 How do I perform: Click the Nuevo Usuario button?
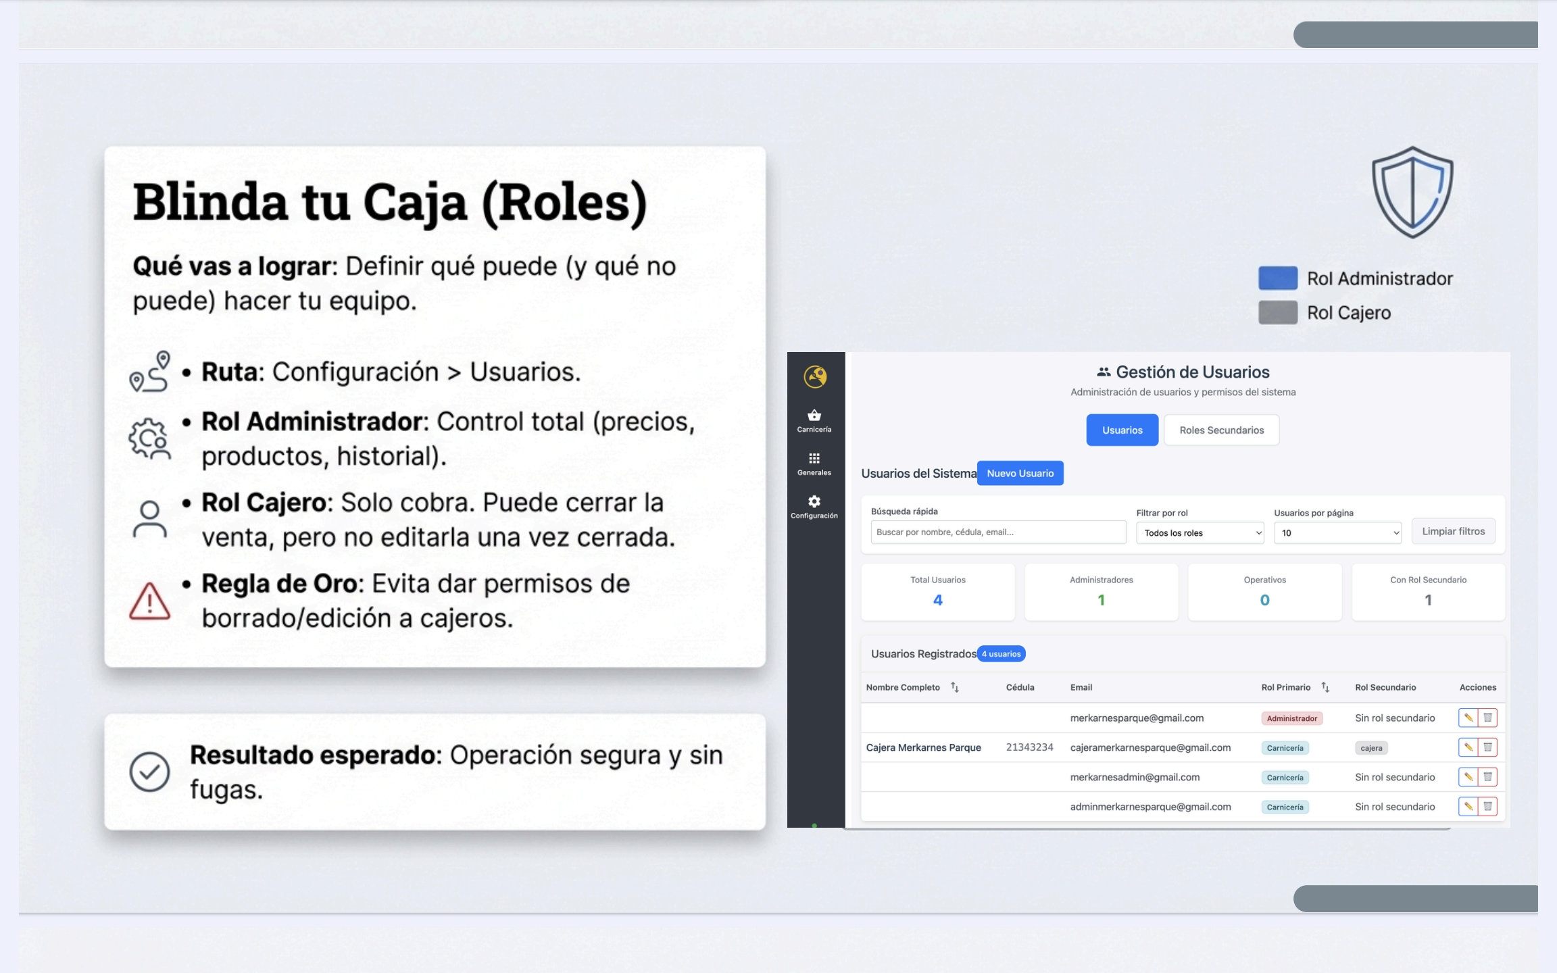point(1020,473)
